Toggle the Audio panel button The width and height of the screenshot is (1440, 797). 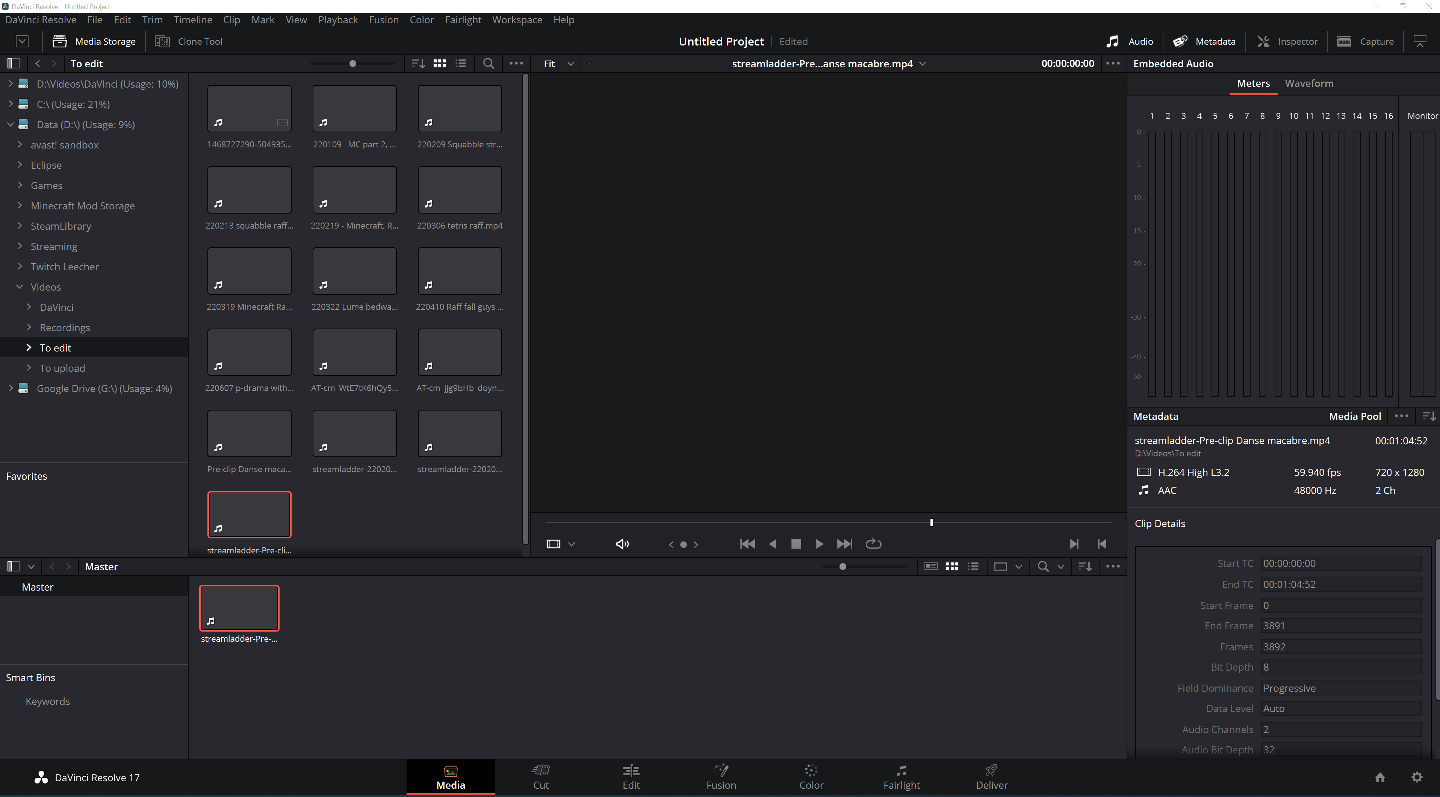pyautogui.click(x=1129, y=41)
